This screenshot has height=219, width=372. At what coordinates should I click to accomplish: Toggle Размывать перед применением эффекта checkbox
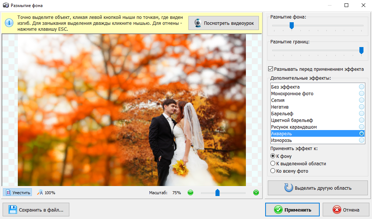pyautogui.click(x=270, y=69)
